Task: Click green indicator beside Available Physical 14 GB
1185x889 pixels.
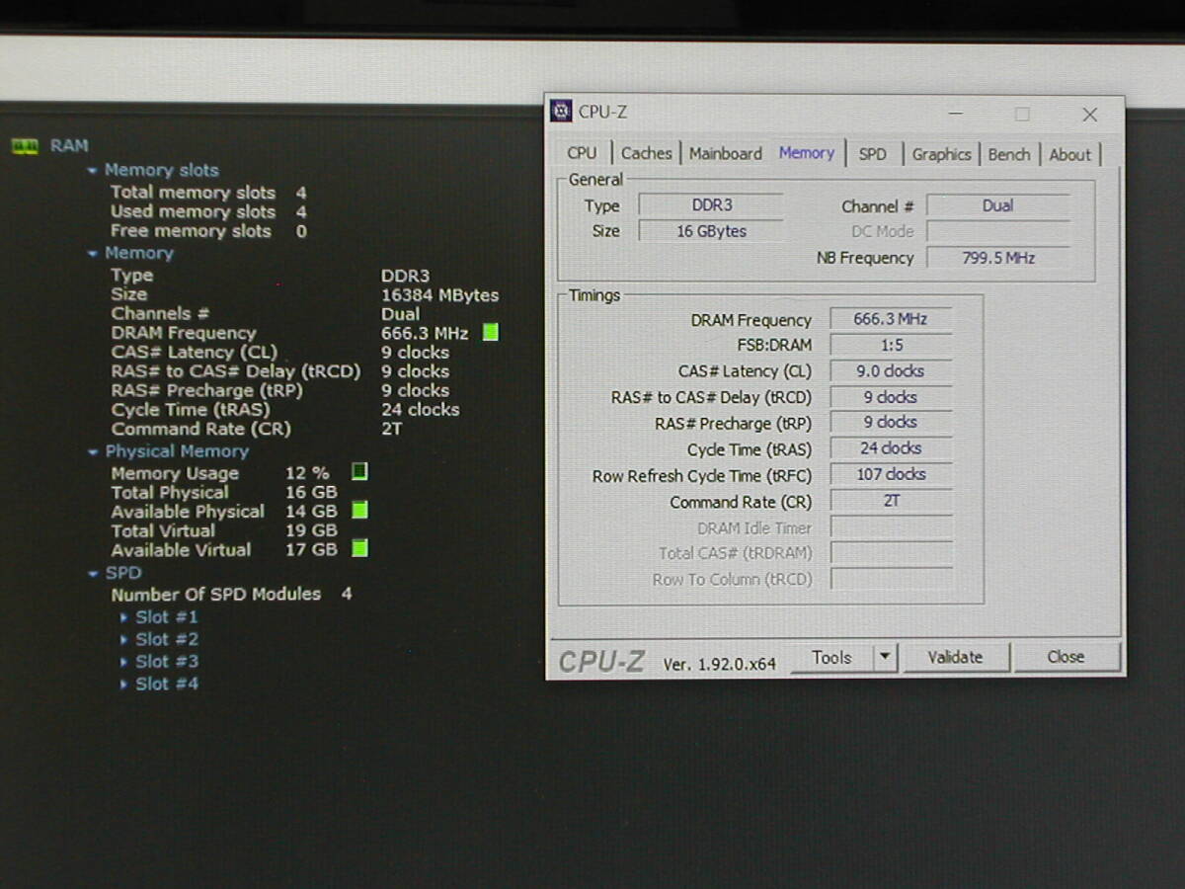Action: pos(359,511)
